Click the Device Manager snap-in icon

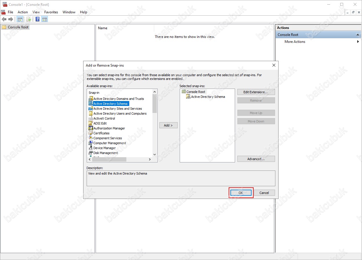click(91, 148)
